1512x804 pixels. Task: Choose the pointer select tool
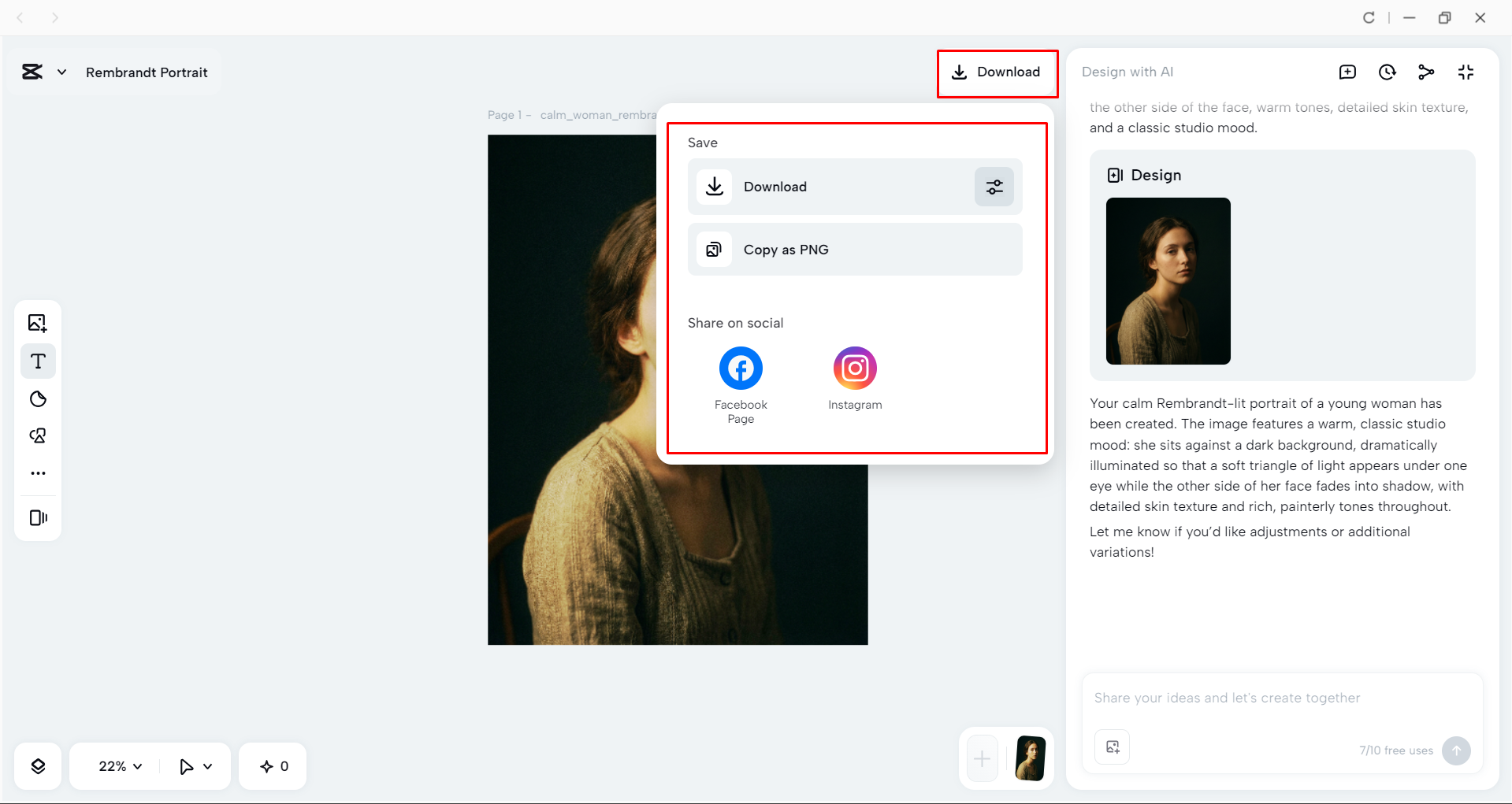[x=186, y=766]
